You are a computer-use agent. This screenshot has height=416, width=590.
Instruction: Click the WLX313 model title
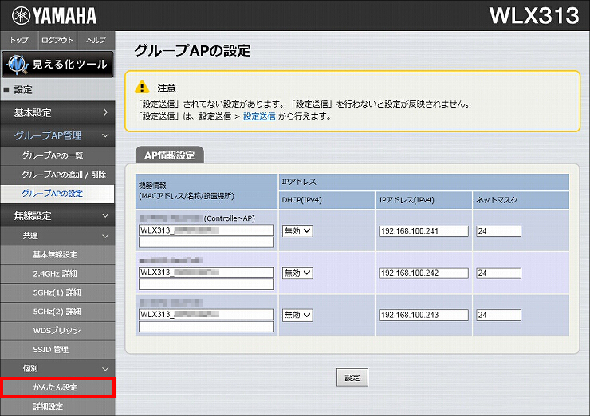coord(534,16)
